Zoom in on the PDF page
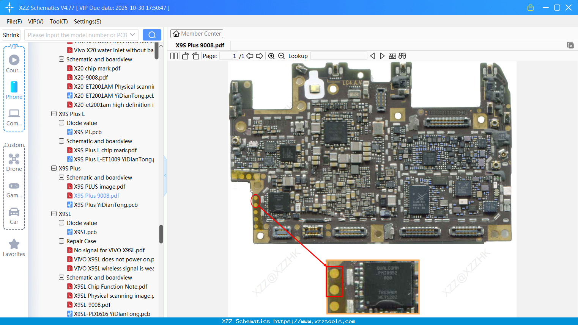 (x=271, y=56)
